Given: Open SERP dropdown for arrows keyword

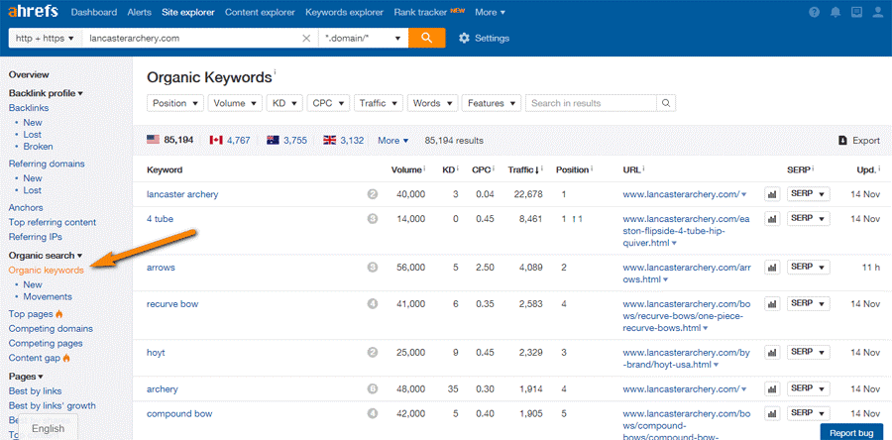Looking at the screenshot, I should (x=808, y=267).
